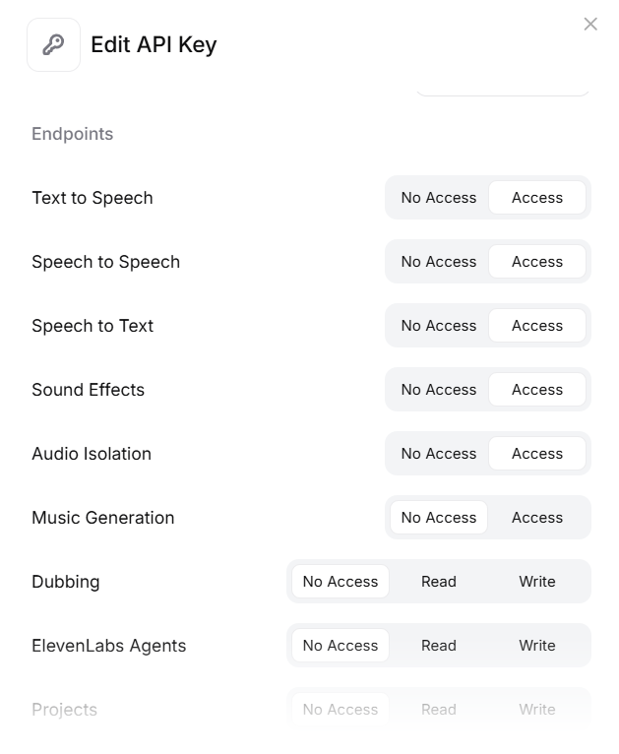Enable Access for Music Generation
The image size is (619, 754).
pos(537,518)
